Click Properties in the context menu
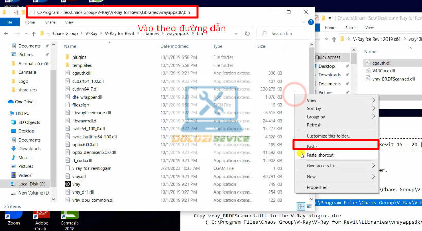422x231 pixels. point(316,187)
